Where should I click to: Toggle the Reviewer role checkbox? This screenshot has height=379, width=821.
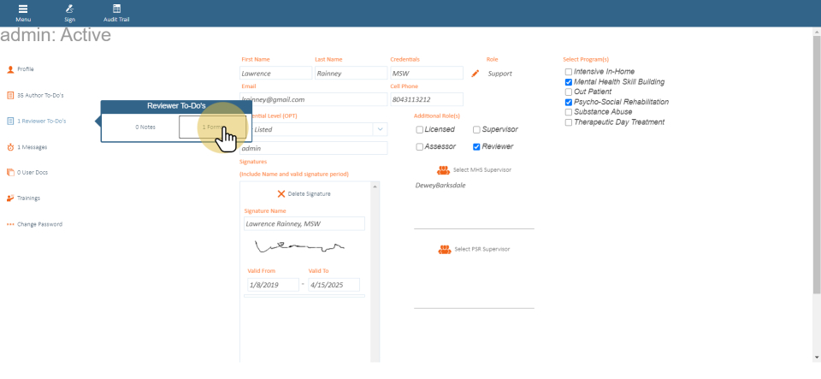click(476, 147)
